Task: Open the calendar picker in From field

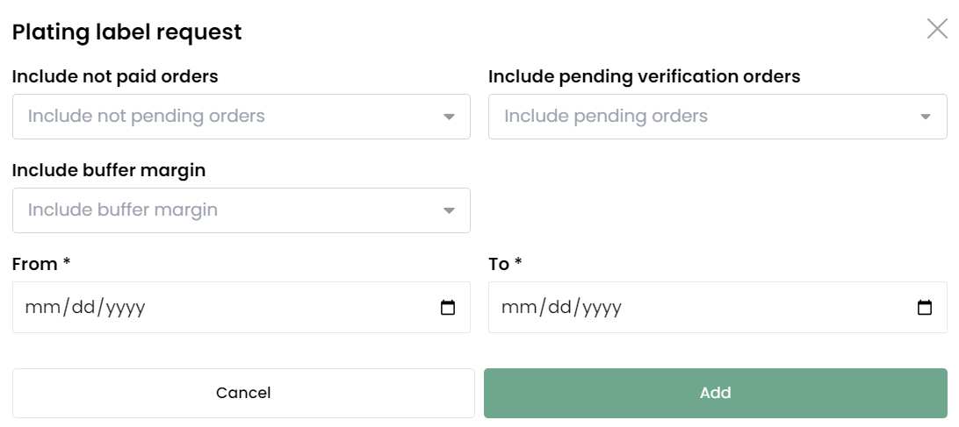Action: (x=448, y=307)
